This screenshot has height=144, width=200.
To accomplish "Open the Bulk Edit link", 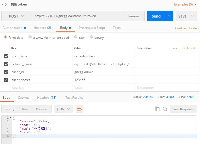I will coord(189,48).
